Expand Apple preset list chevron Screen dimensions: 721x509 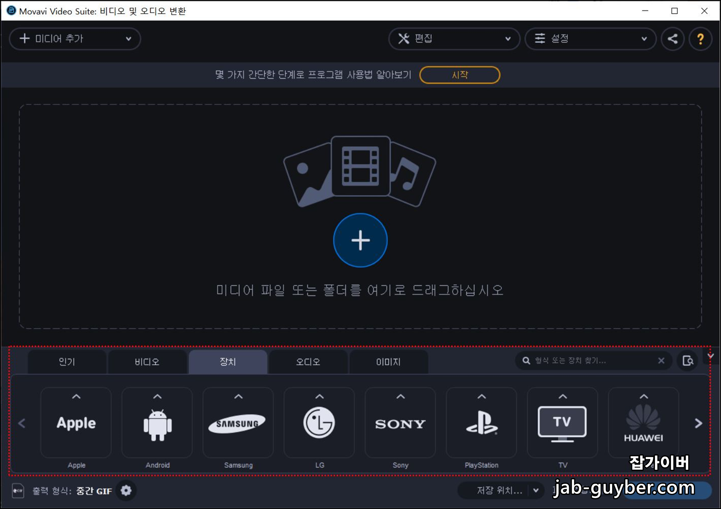[x=76, y=396]
